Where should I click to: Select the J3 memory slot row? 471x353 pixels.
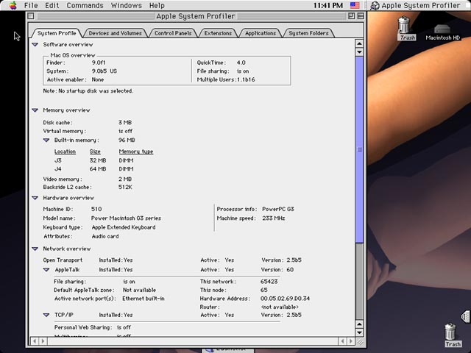94,160
